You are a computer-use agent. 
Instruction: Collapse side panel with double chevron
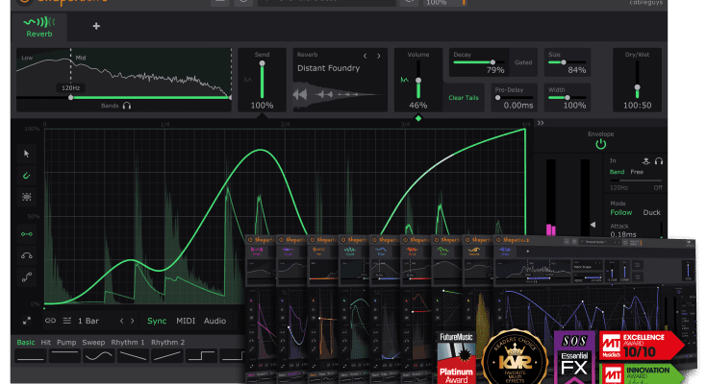click(x=541, y=123)
